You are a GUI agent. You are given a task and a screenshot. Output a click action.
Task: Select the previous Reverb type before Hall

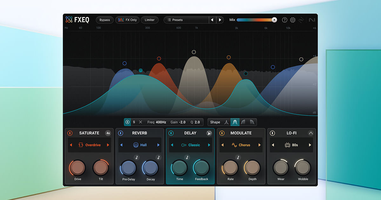pyautogui.click(x=121, y=145)
